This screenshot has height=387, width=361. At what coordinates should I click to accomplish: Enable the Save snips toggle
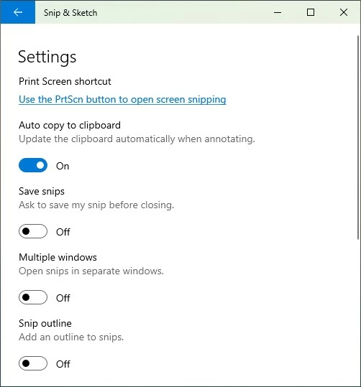33,231
